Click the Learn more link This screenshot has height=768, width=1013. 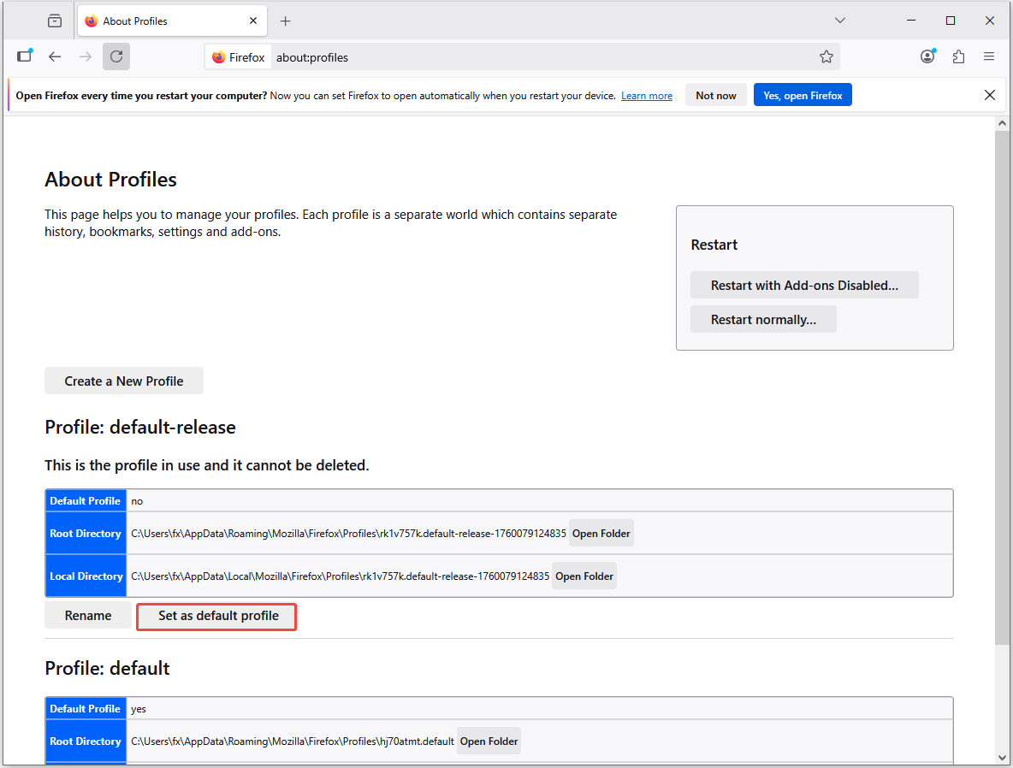[646, 95]
